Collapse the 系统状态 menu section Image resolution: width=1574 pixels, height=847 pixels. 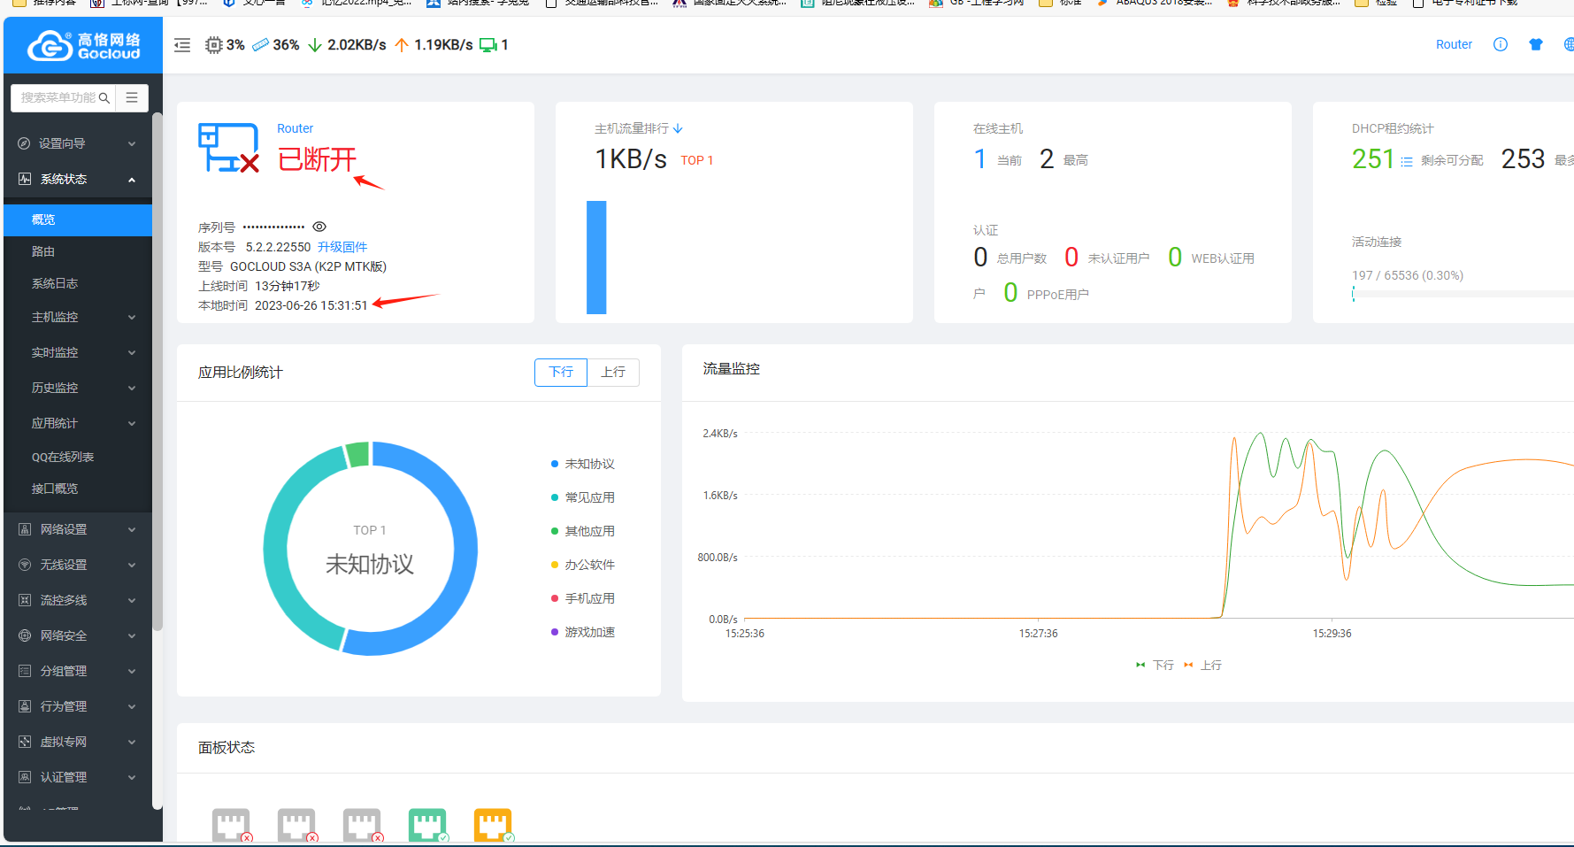[78, 179]
